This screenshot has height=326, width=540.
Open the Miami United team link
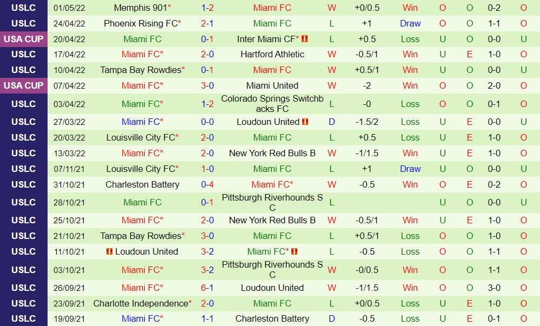[272, 85]
